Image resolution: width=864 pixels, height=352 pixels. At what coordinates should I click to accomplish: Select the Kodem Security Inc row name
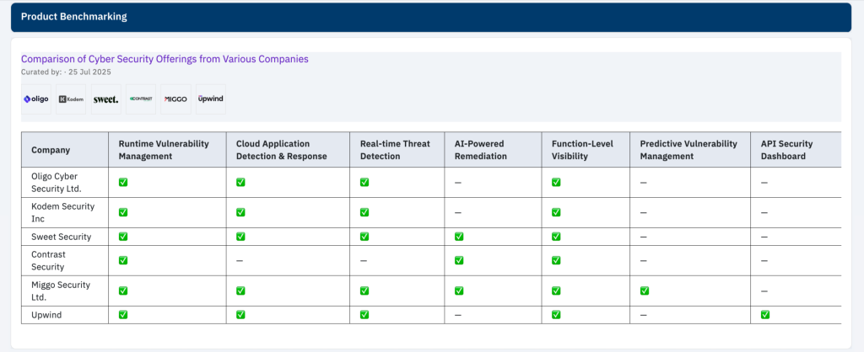[x=62, y=212]
